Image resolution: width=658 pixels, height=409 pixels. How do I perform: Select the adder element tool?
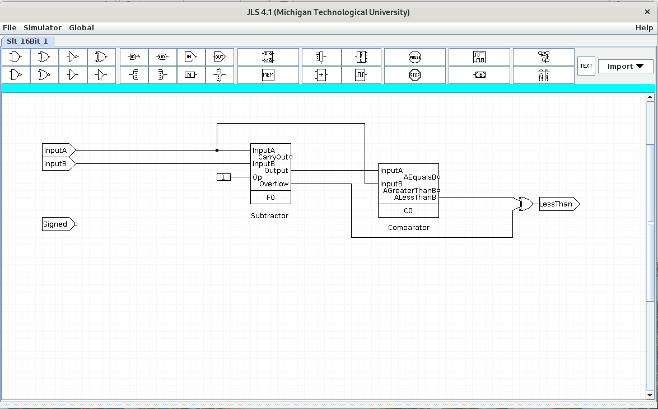pyautogui.click(x=321, y=74)
